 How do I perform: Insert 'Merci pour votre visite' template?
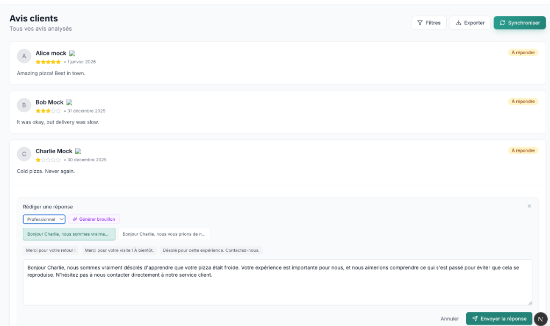(x=119, y=250)
